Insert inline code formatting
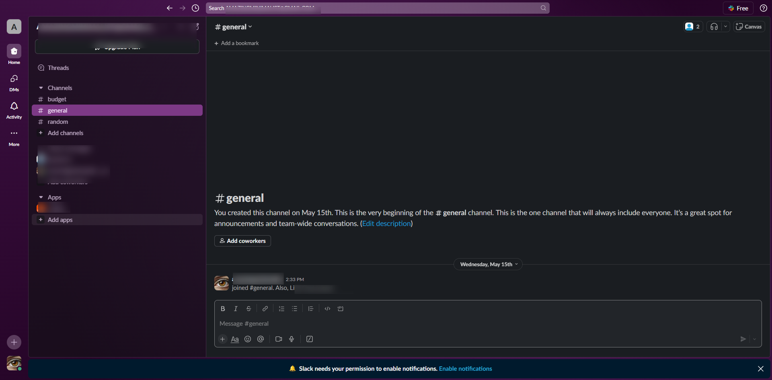The height and width of the screenshot is (380, 772). [x=327, y=309]
